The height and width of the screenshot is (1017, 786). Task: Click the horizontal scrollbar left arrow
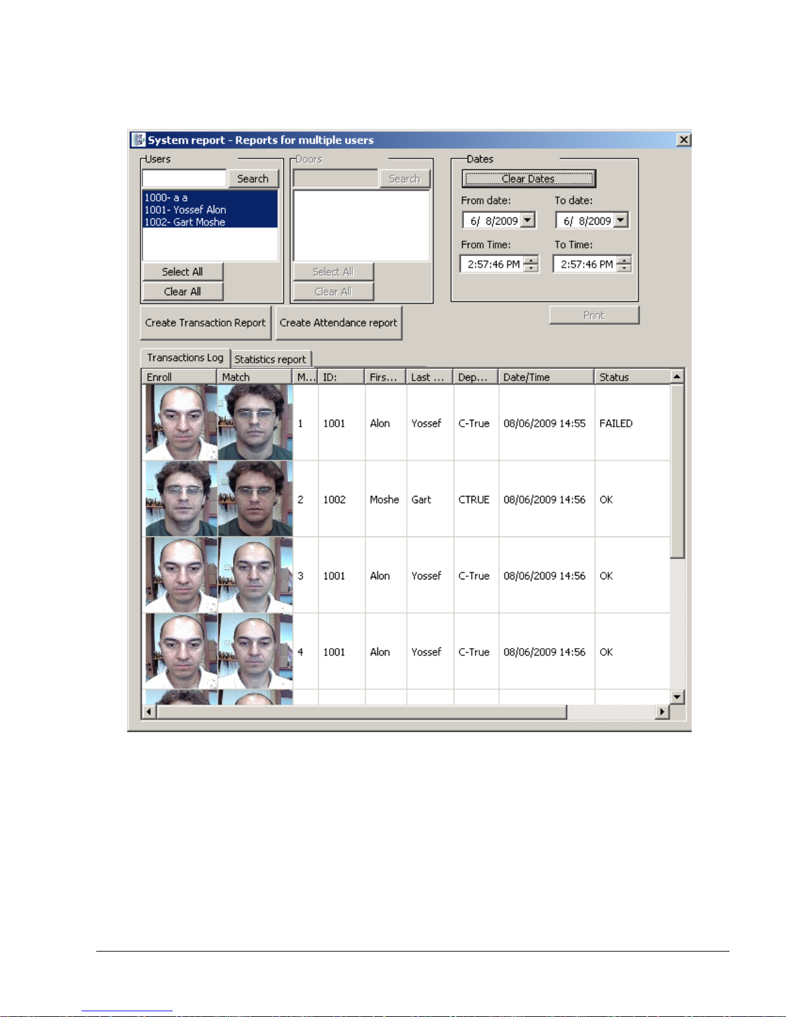[x=149, y=712]
